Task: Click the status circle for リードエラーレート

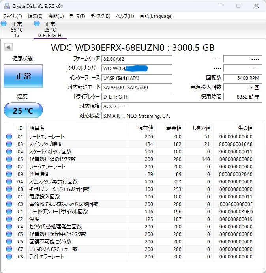Action: (x=9, y=136)
